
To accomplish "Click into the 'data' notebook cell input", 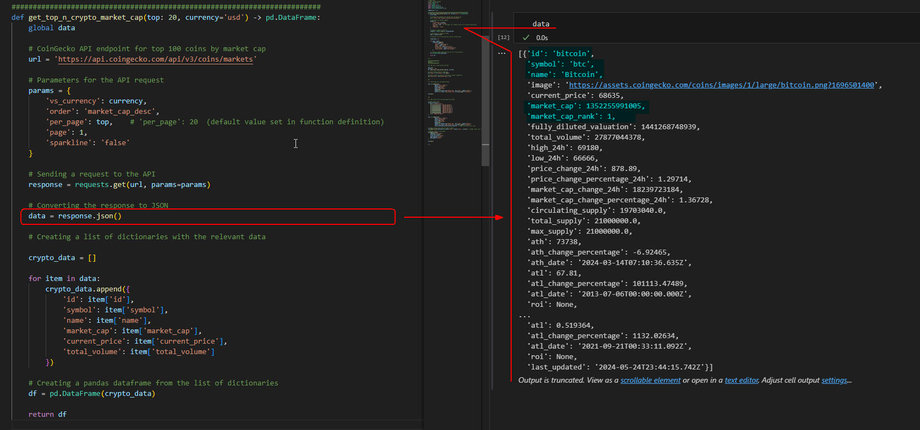I will pos(715,24).
